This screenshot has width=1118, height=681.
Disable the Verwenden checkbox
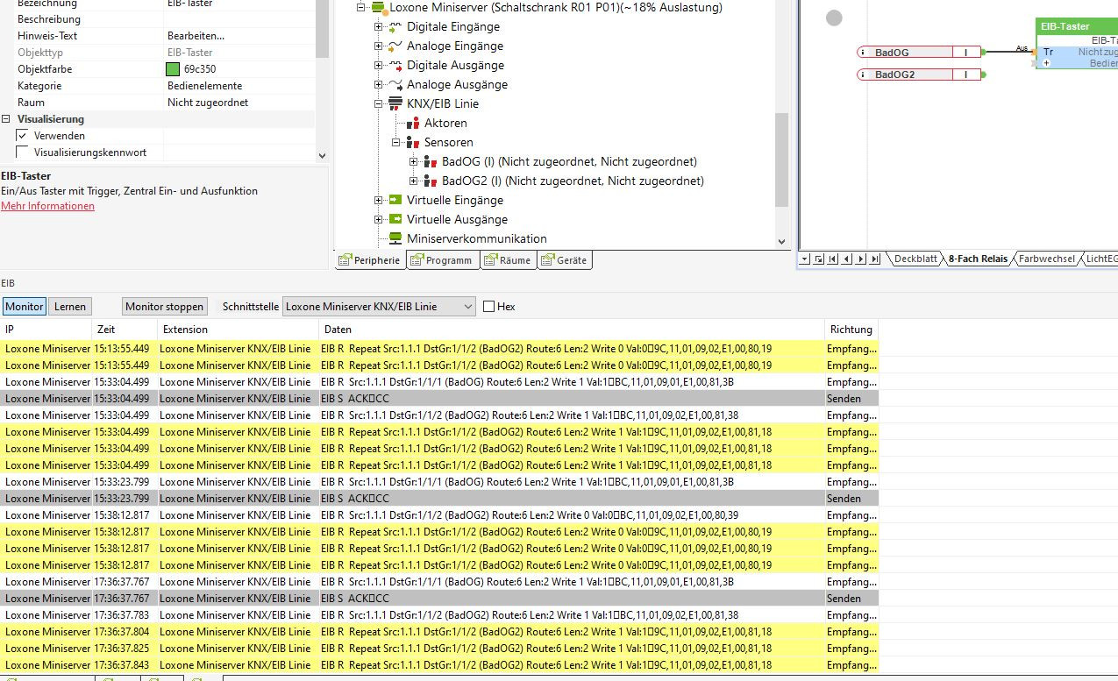coord(23,136)
